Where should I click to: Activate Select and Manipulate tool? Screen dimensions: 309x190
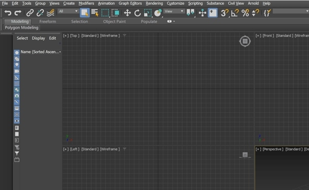coord(202,13)
